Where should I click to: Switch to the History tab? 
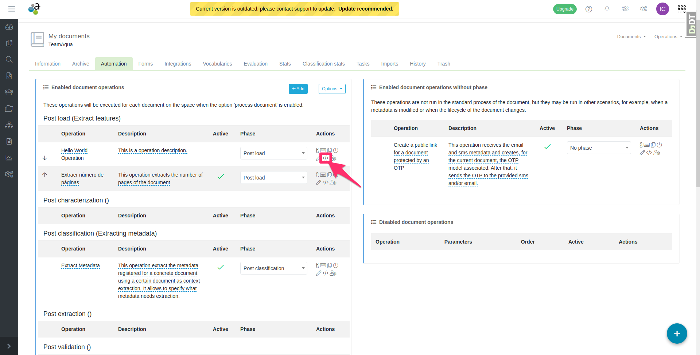(417, 64)
